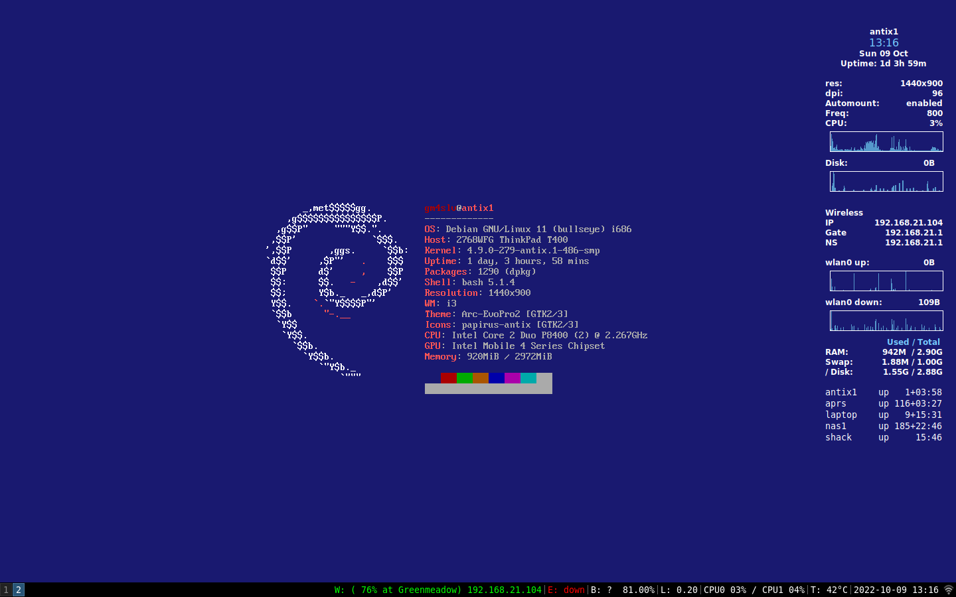The width and height of the screenshot is (956, 597).
Task: Switch to workspace 2
Action: 18,590
